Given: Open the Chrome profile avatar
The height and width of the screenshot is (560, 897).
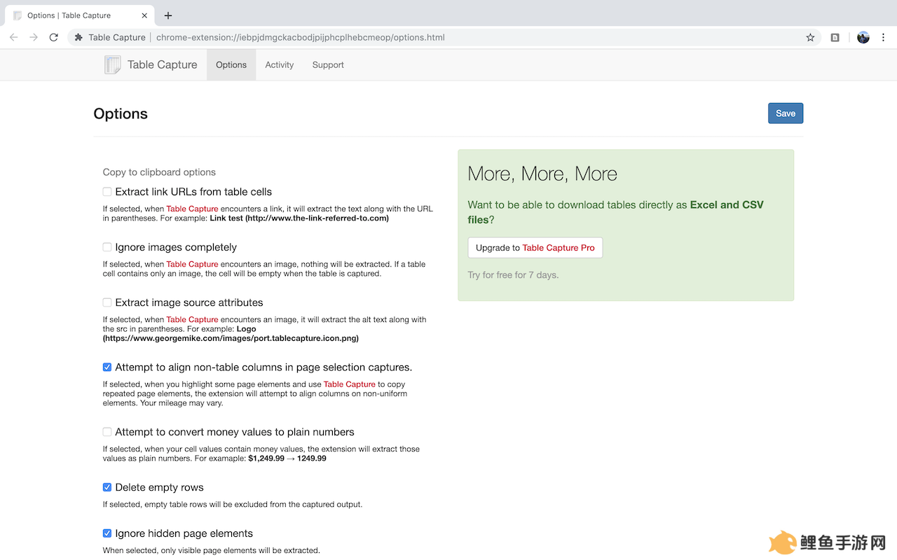Looking at the screenshot, I should coord(863,37).
